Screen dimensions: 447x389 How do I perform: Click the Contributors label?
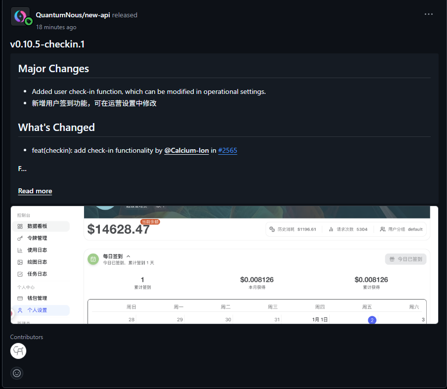click(x=27, y=337)
